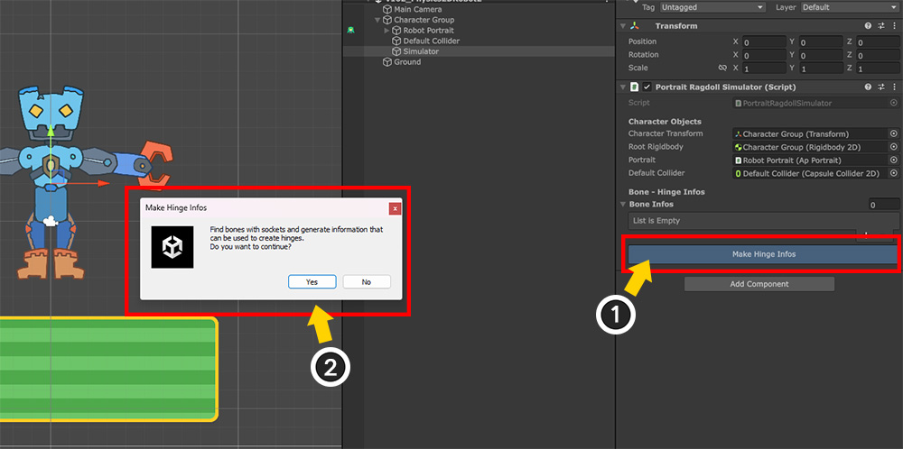Open Transform component preset settings icon
Viewport: 903px width, 449px height.
coord(880,26)
